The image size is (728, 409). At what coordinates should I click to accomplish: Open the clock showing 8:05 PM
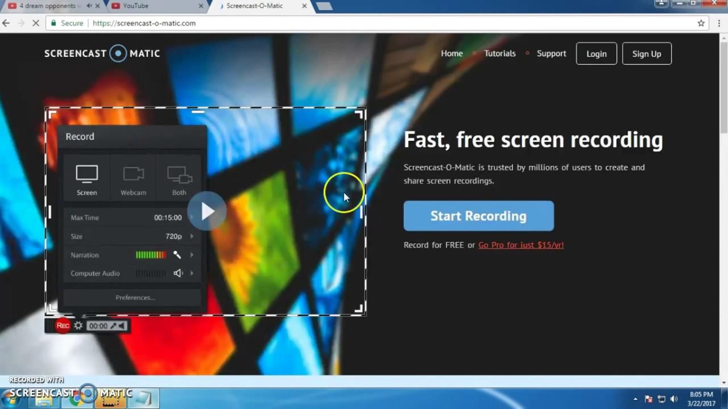tap(701, 399)
